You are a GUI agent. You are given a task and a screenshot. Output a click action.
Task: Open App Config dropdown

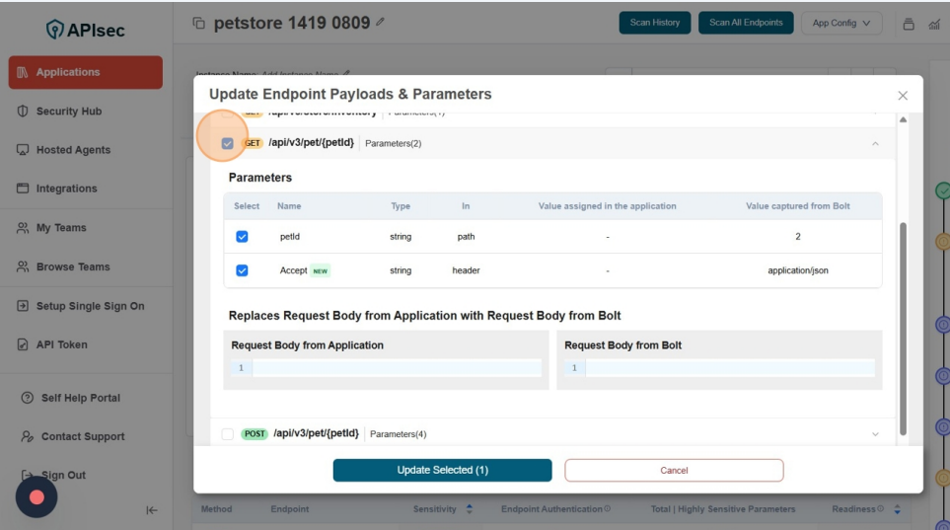pos(841,23)
